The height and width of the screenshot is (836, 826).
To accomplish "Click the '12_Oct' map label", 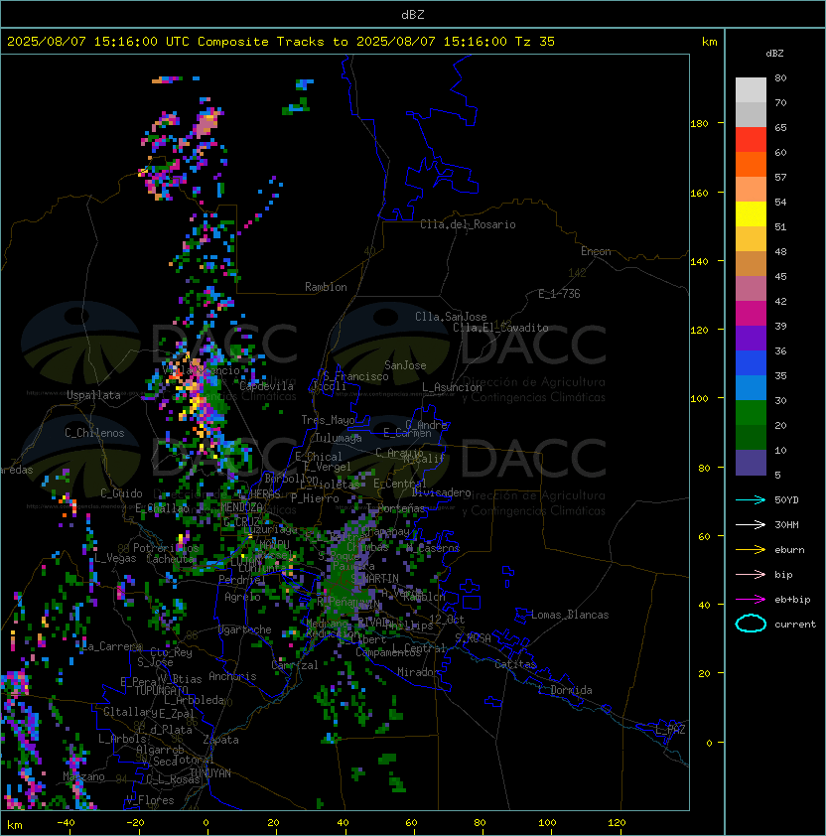I will coord(447,620).
